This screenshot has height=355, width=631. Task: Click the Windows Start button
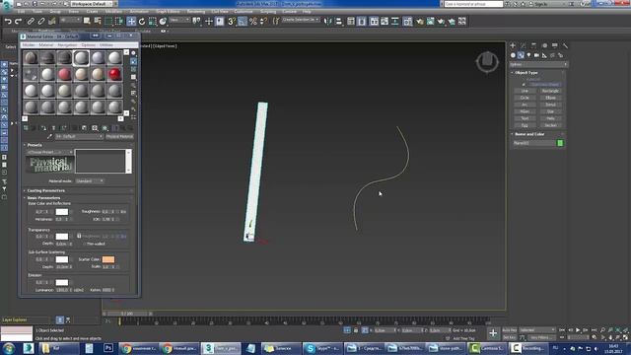tap(9, 348)
